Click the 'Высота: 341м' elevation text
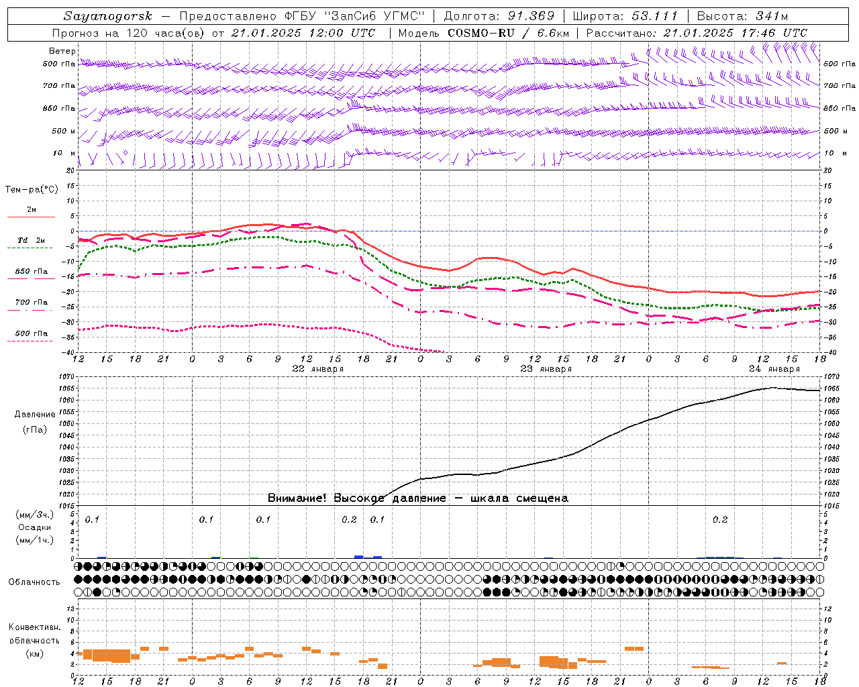Viewport: 859px width, 687px height. tap(742, 16)
